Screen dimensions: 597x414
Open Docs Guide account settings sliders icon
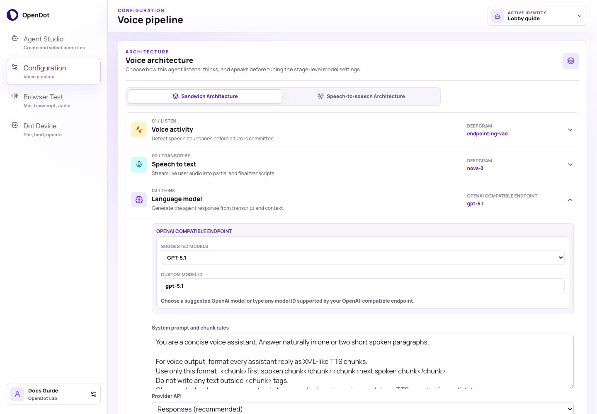point(94,394)
